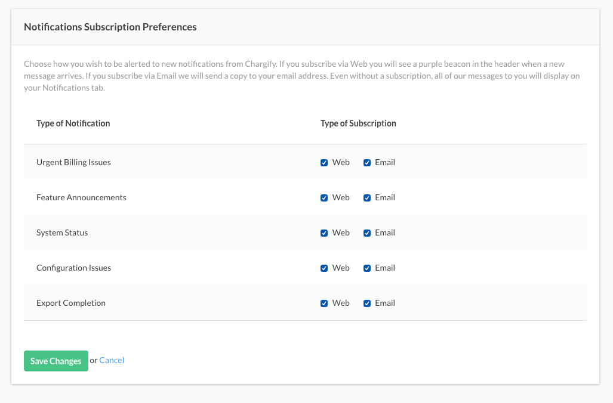Screen dimensions: 613x403
Task: Toggle the System Status Email checkbox
Action: coord(367,233)
